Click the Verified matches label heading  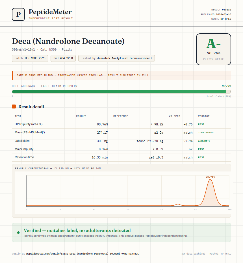[x=77, y=230]
